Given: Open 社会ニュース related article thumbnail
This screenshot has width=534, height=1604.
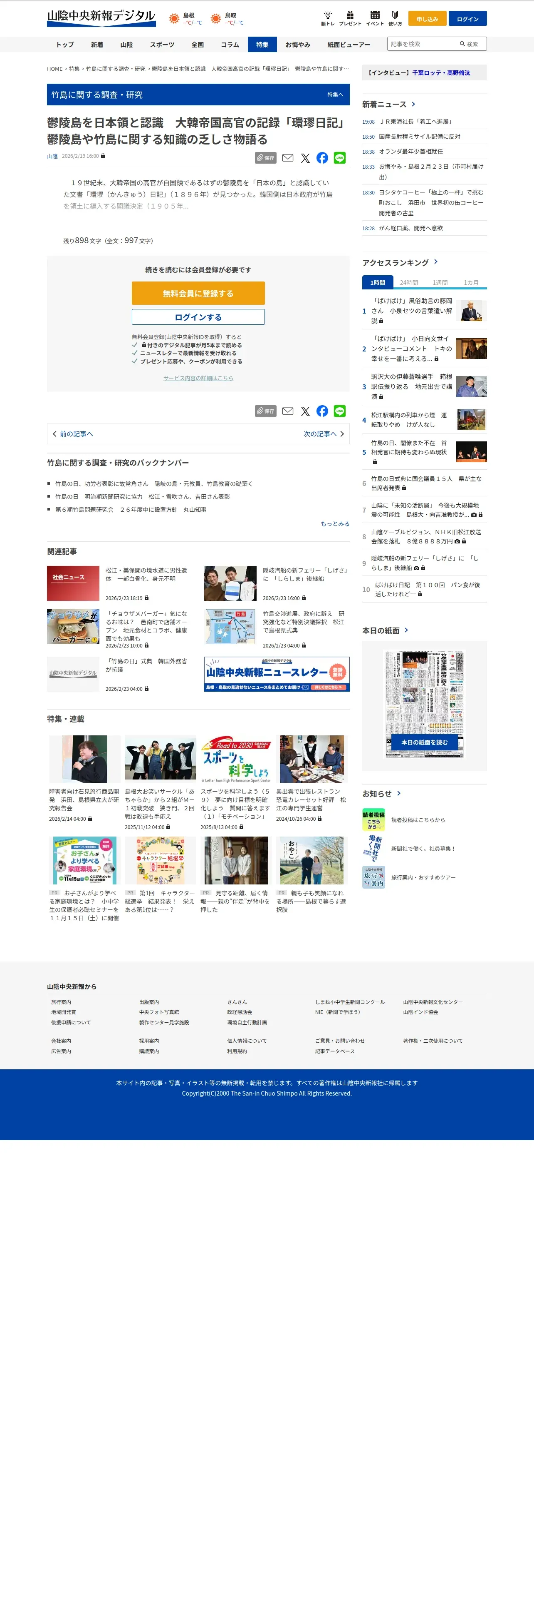Looking at the screenshot, I should click(73, 583).
